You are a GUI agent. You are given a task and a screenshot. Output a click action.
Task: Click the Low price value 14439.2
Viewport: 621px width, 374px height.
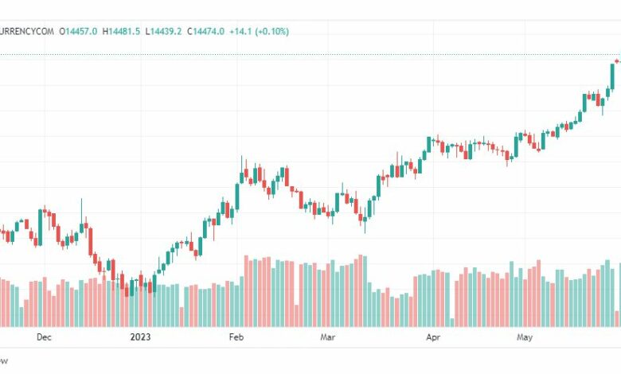click(166, 31)
